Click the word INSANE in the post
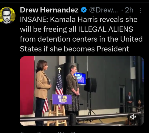The image size is (149, 133). [34, 20]
